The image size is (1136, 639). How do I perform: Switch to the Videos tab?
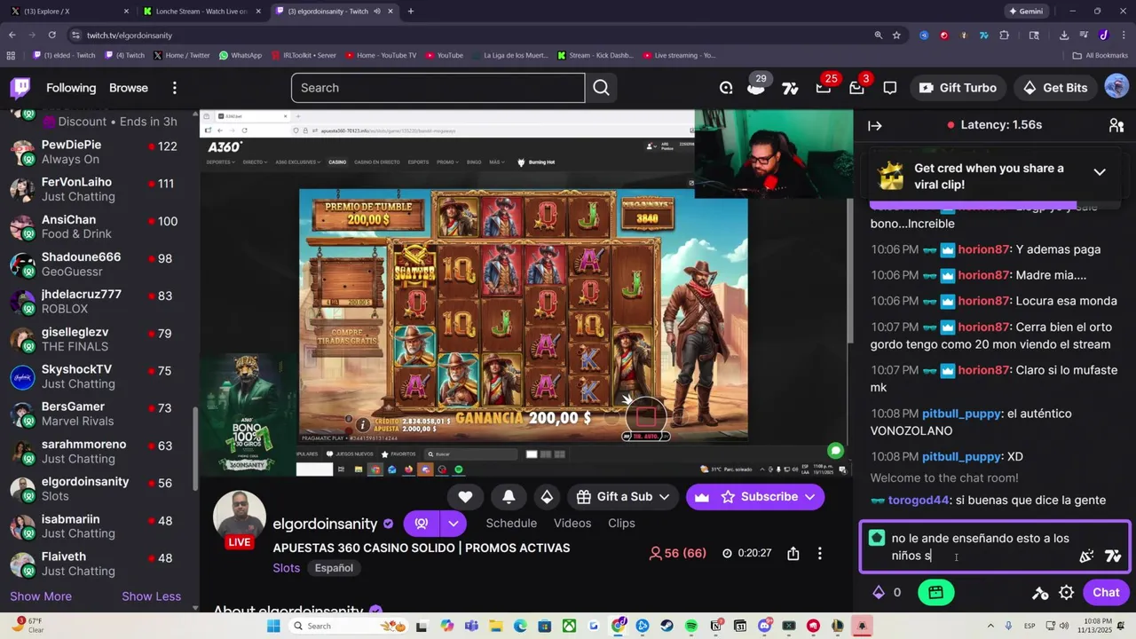572,524
